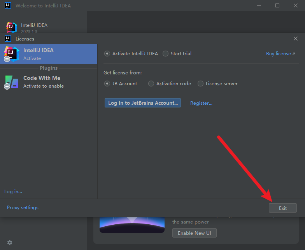The image size is (305, 250).
Task: Click the Log in... link in sidebar
Action: (13, 192)
